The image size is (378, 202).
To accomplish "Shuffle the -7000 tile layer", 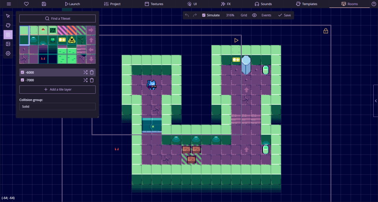I will 85,80.
